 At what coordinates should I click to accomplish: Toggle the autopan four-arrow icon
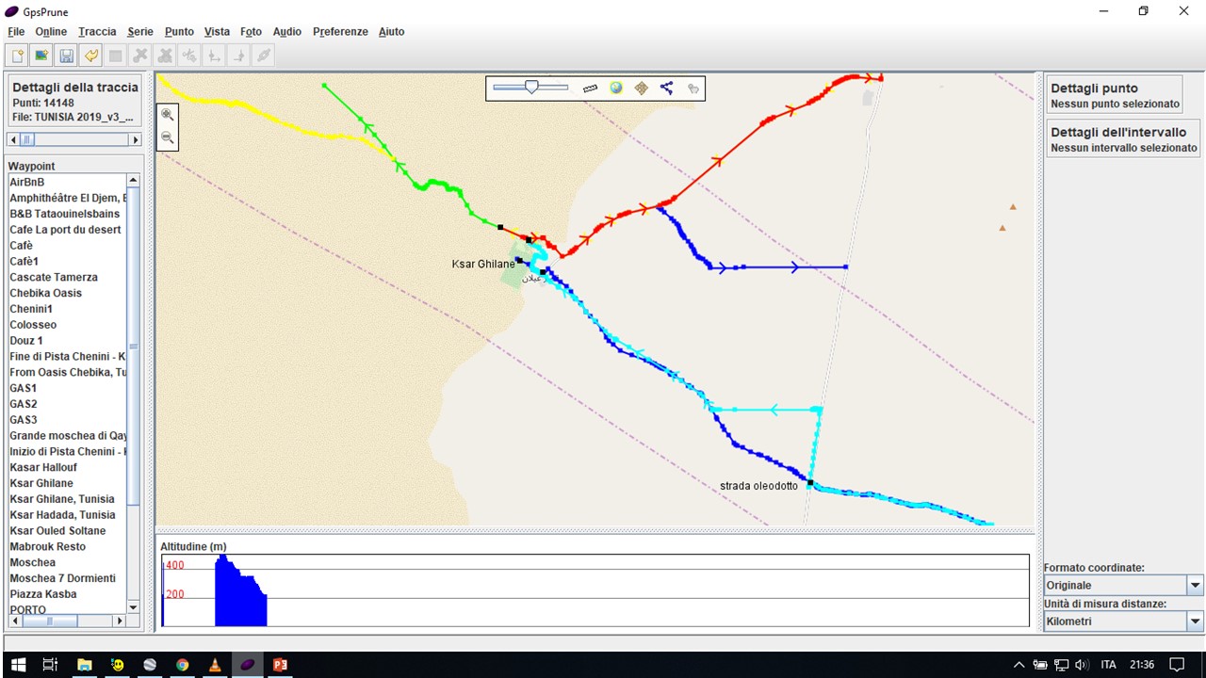[642, 88]
